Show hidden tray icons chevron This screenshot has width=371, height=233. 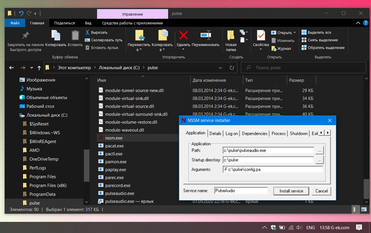tap(265, 227)
